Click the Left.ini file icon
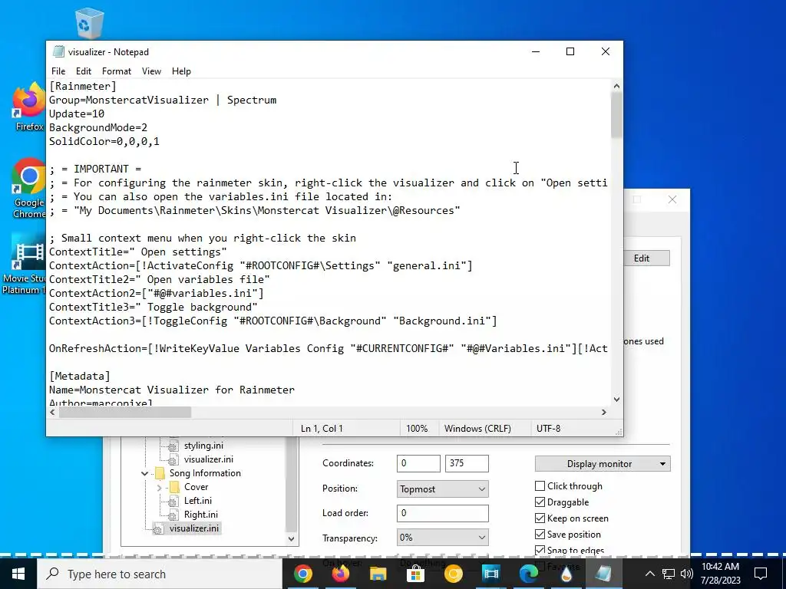 pos(173,501)
